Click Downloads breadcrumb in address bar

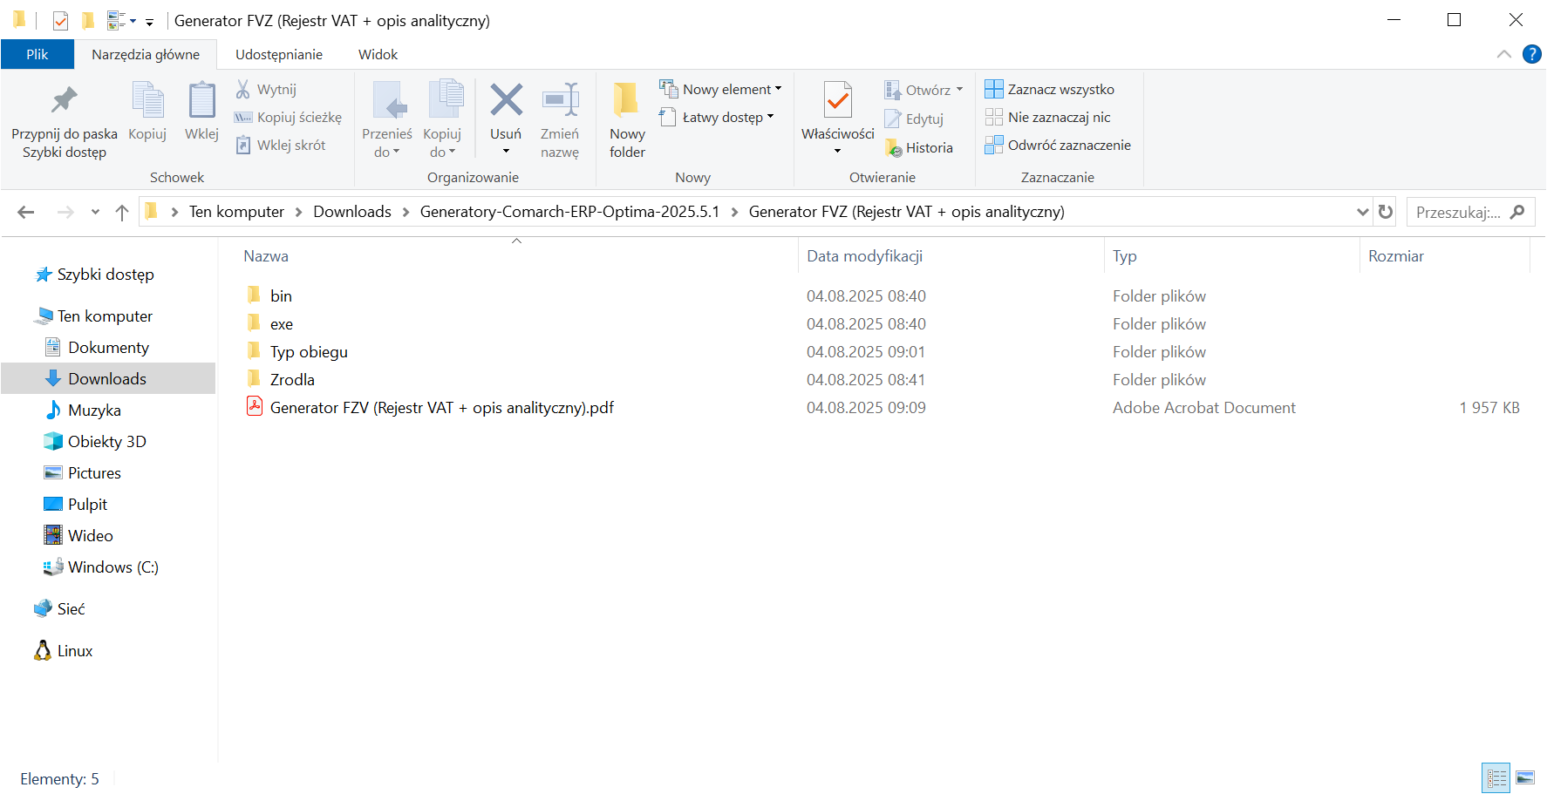[x=352, y=212]
